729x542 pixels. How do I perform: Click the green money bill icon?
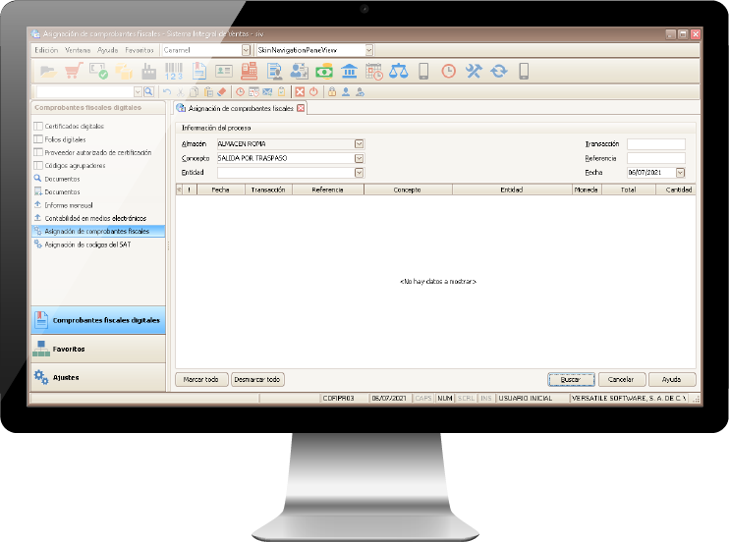click(x=324, y=71)
